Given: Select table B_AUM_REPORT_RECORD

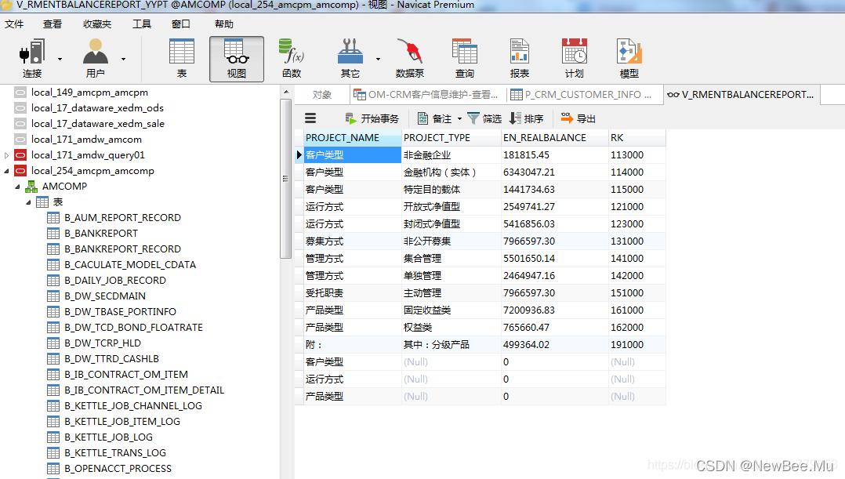Looking at the screenshot, I should point(122,218).
